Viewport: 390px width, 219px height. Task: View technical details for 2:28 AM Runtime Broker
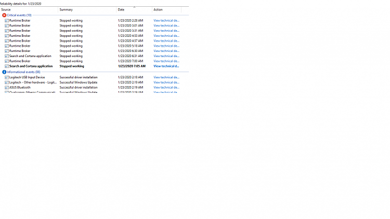[x=166, y=21]
